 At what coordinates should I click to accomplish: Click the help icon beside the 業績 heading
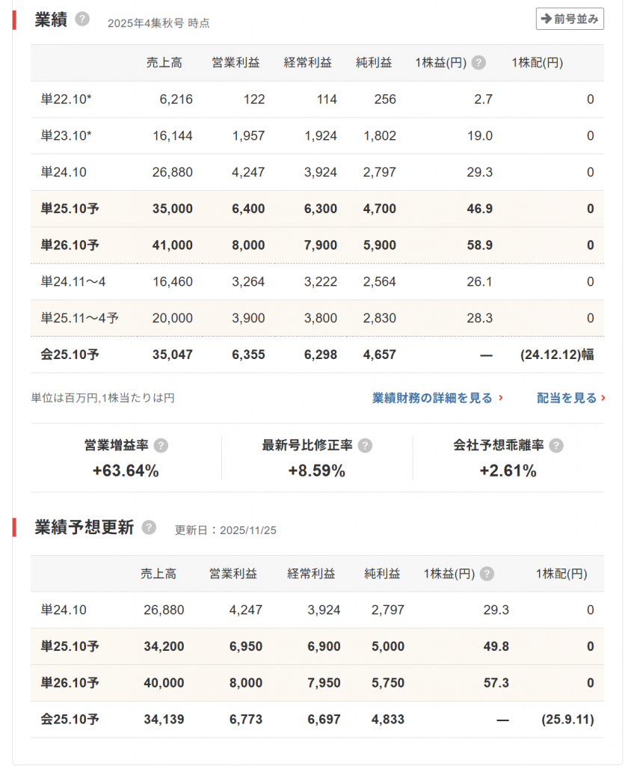(82, 19)
